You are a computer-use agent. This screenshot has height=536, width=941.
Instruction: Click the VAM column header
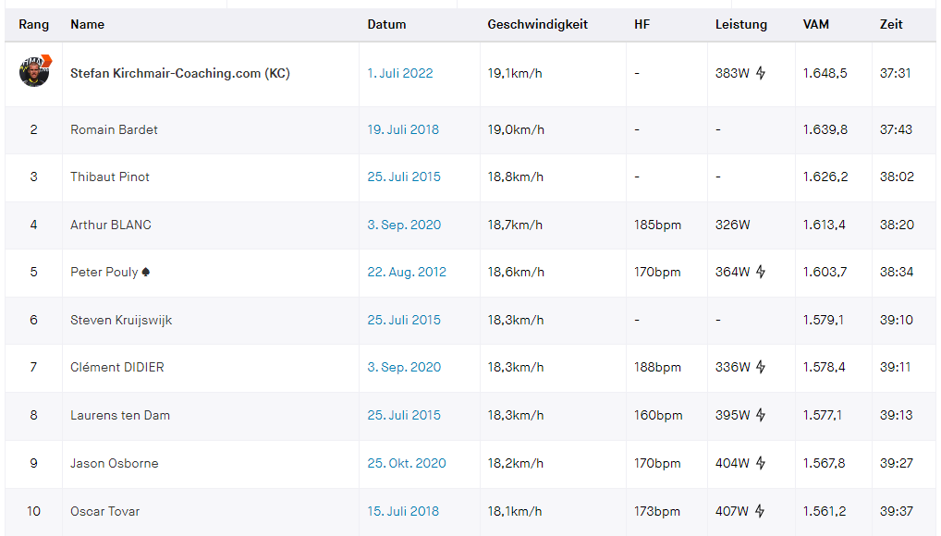(x=815, y=24)
